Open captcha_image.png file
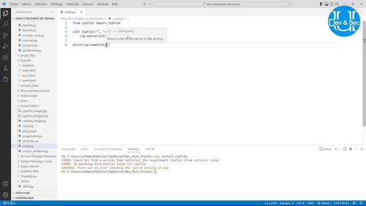The width and height of the screenshot is (366, 206). (x=35, y=116)
